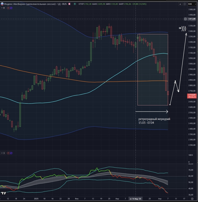
Task: Click the plus icon at price 3 413,80
Action: [185, 19]
